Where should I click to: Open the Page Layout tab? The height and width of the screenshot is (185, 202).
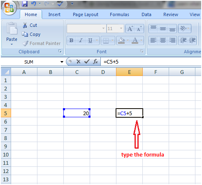[x=86, y=14]
